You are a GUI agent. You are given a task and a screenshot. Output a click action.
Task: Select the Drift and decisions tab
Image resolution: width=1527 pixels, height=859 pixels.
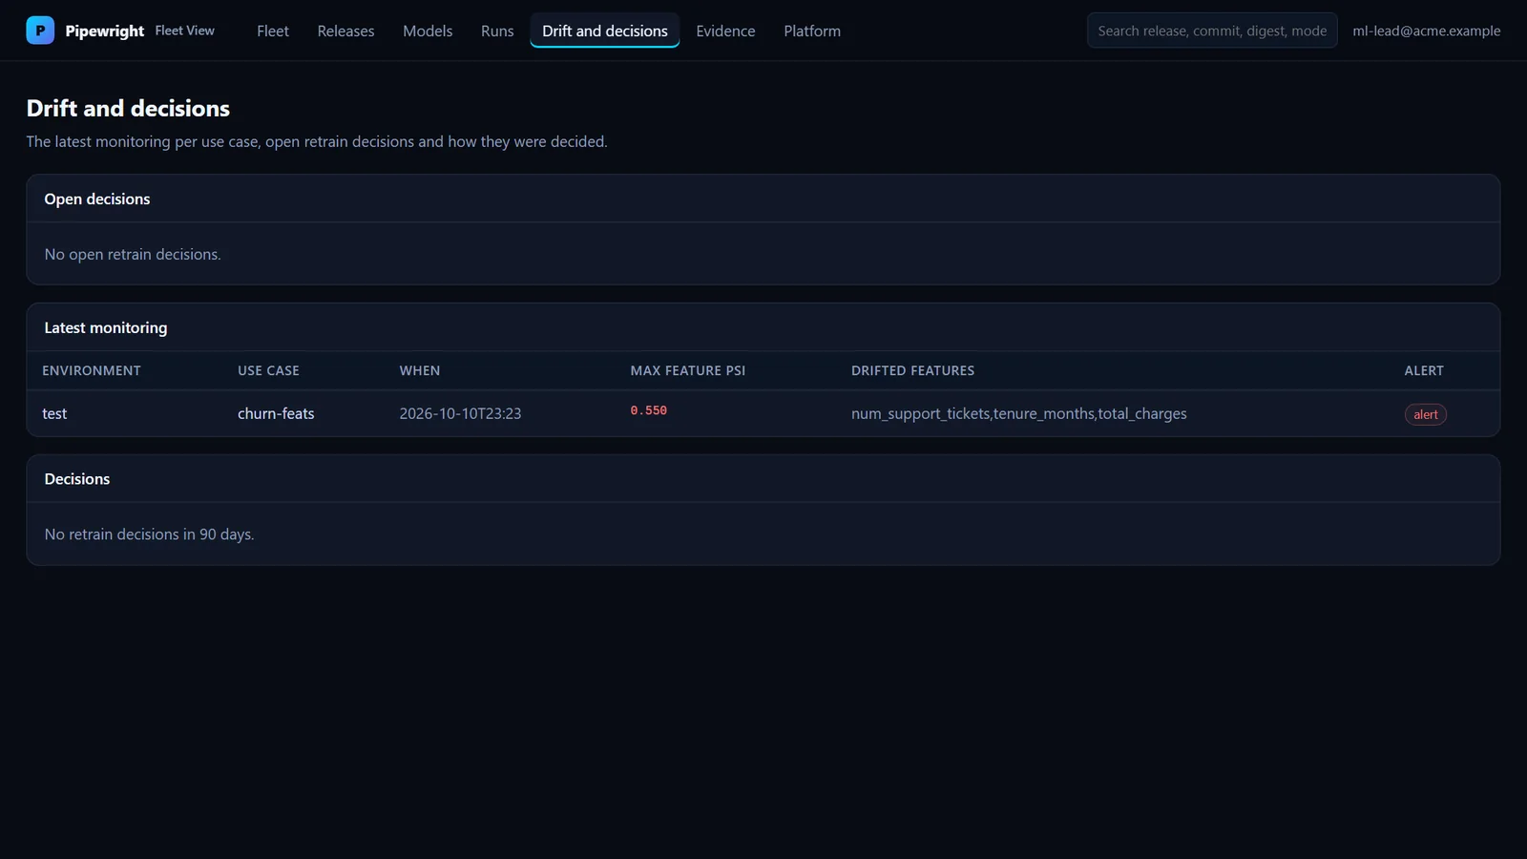(x=605, y=31)
